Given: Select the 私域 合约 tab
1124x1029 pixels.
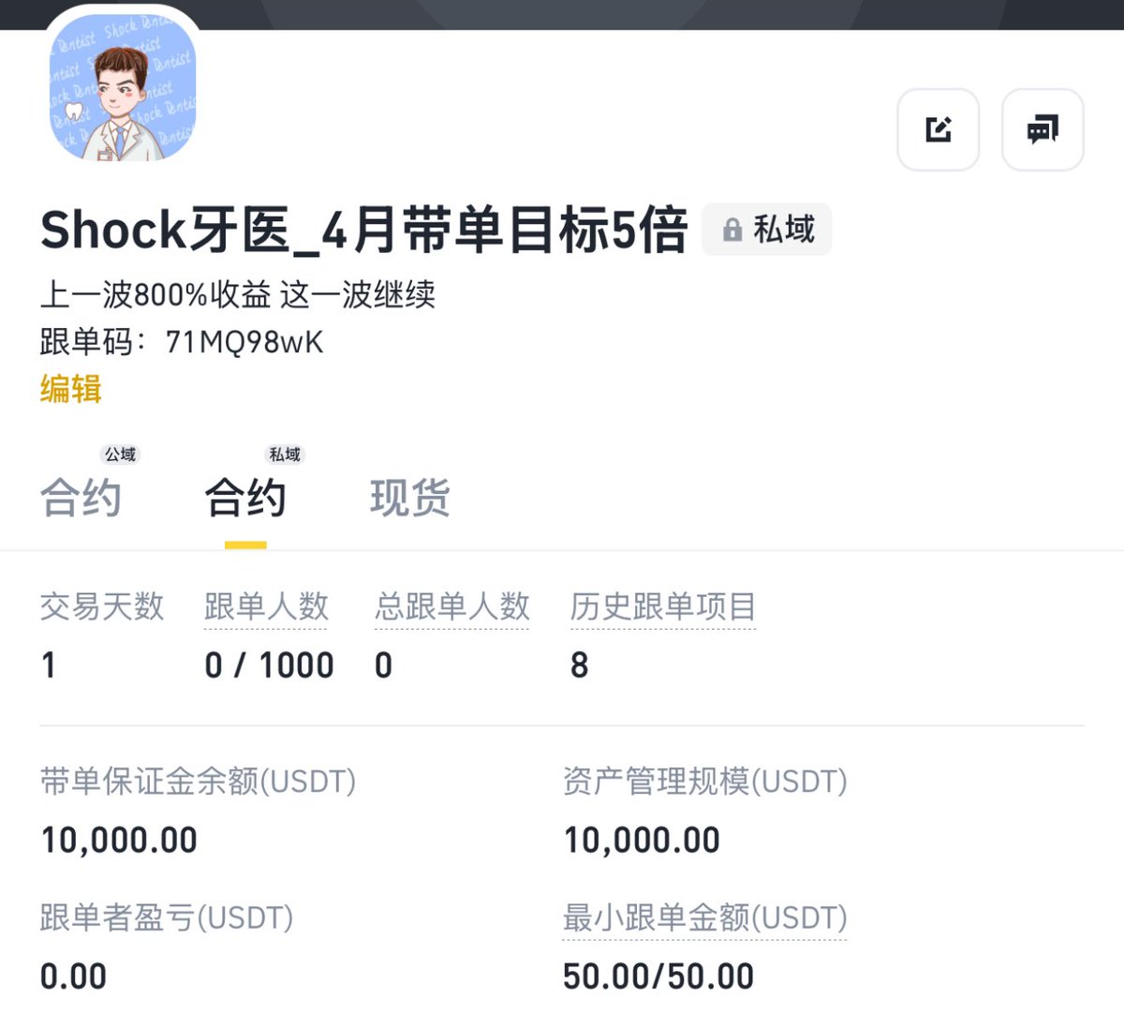Looking at the screenshot, I should (245, 497).
